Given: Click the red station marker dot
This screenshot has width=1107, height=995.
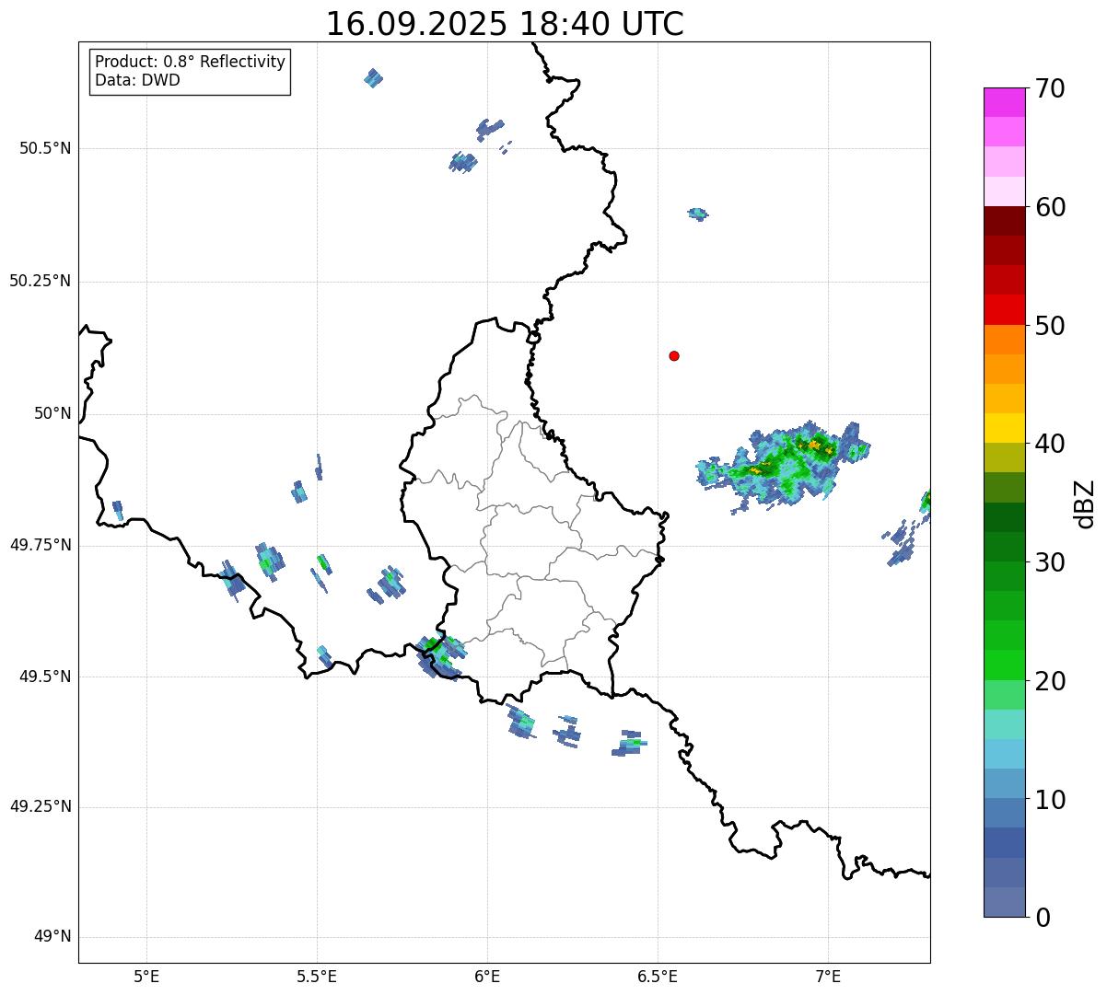Looking at the screenshot, I should coord(674,355).
